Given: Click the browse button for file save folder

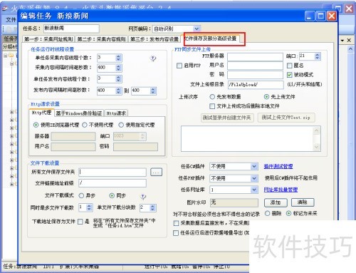Looking at the screenshot, I should (156, 172).
